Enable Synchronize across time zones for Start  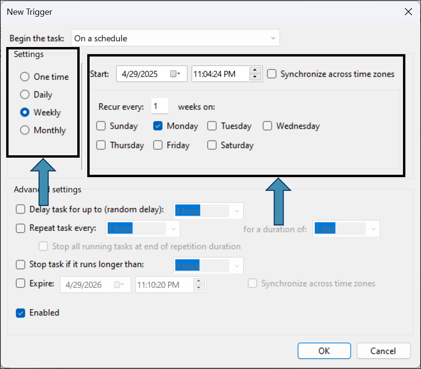(272, 74)
